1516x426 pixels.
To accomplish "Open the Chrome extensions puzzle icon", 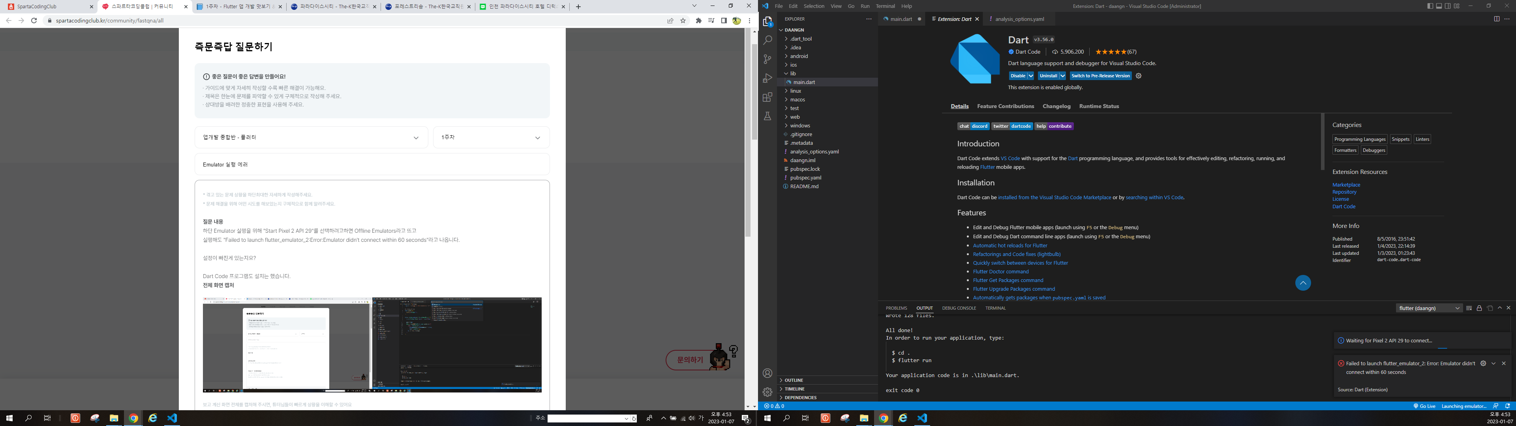I will tap(698, 21).
